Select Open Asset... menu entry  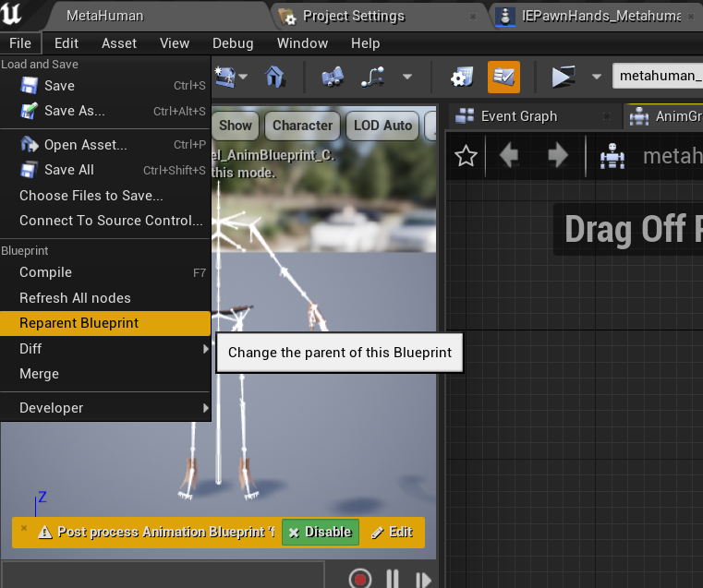(105, 145)
